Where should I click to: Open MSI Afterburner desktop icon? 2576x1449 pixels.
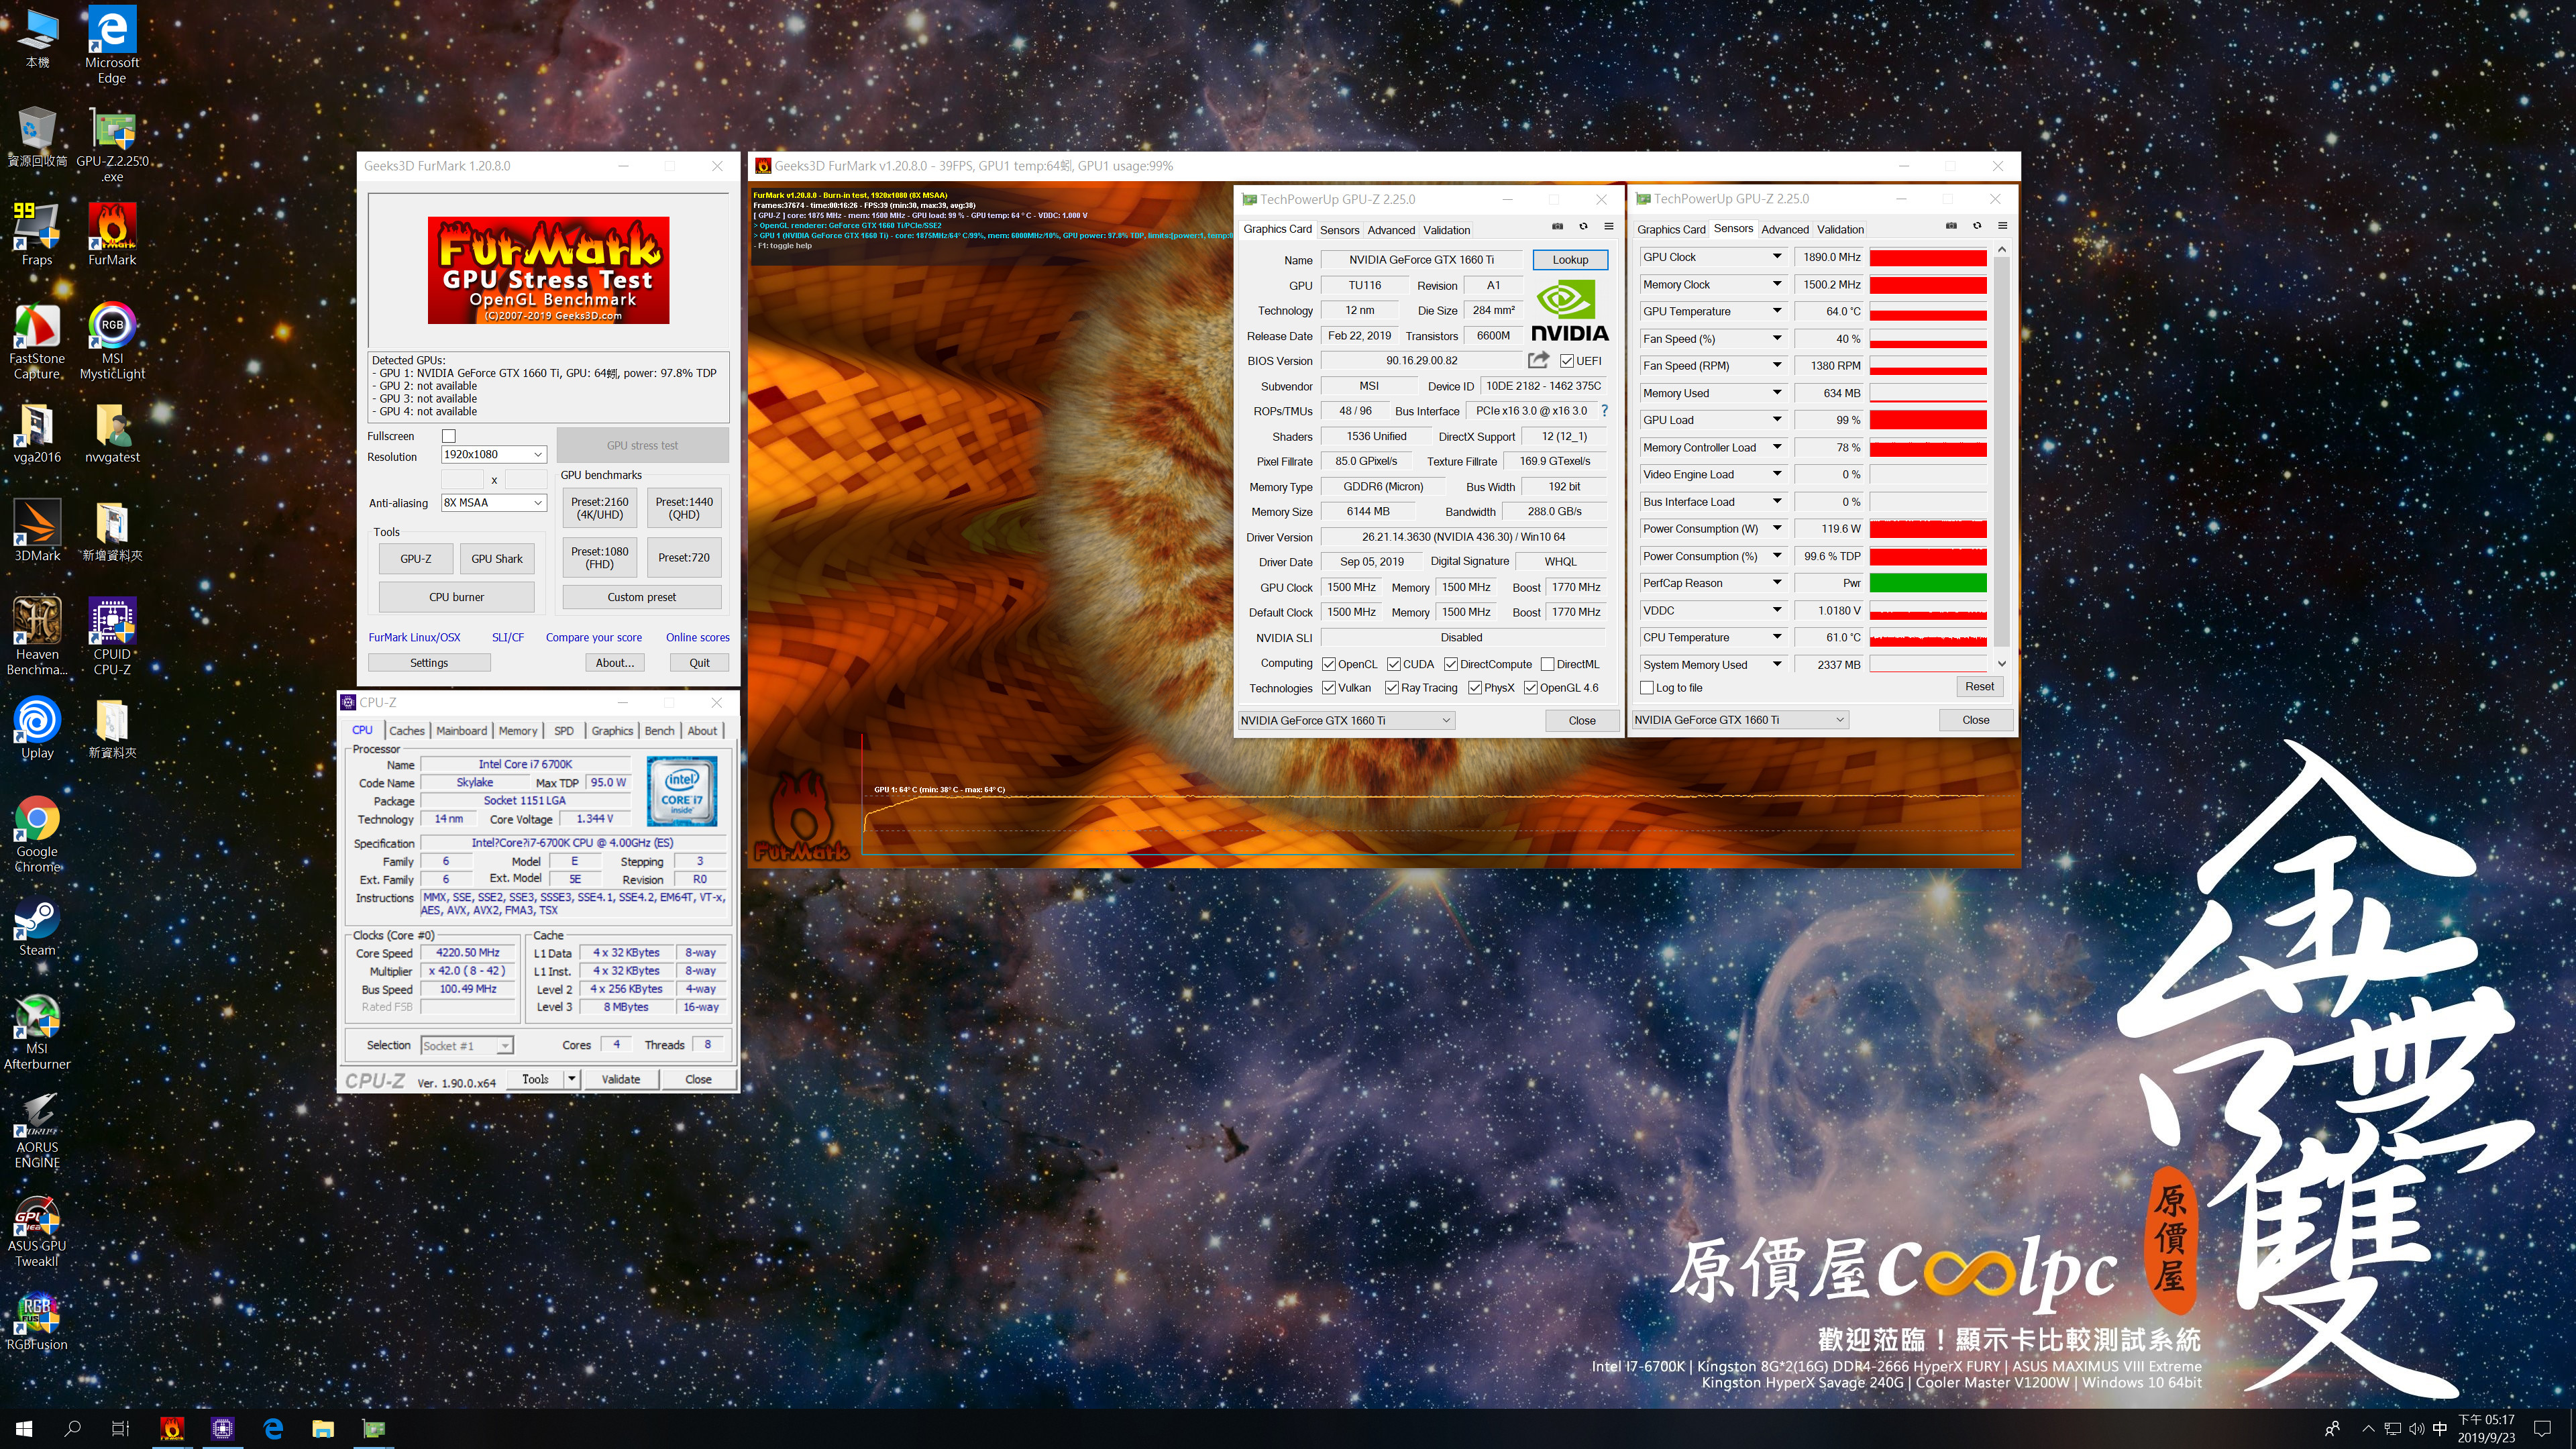point(37,1031)
